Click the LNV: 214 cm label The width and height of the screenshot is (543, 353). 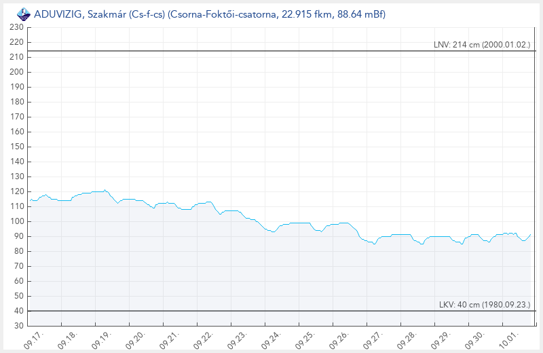point(482,45)
